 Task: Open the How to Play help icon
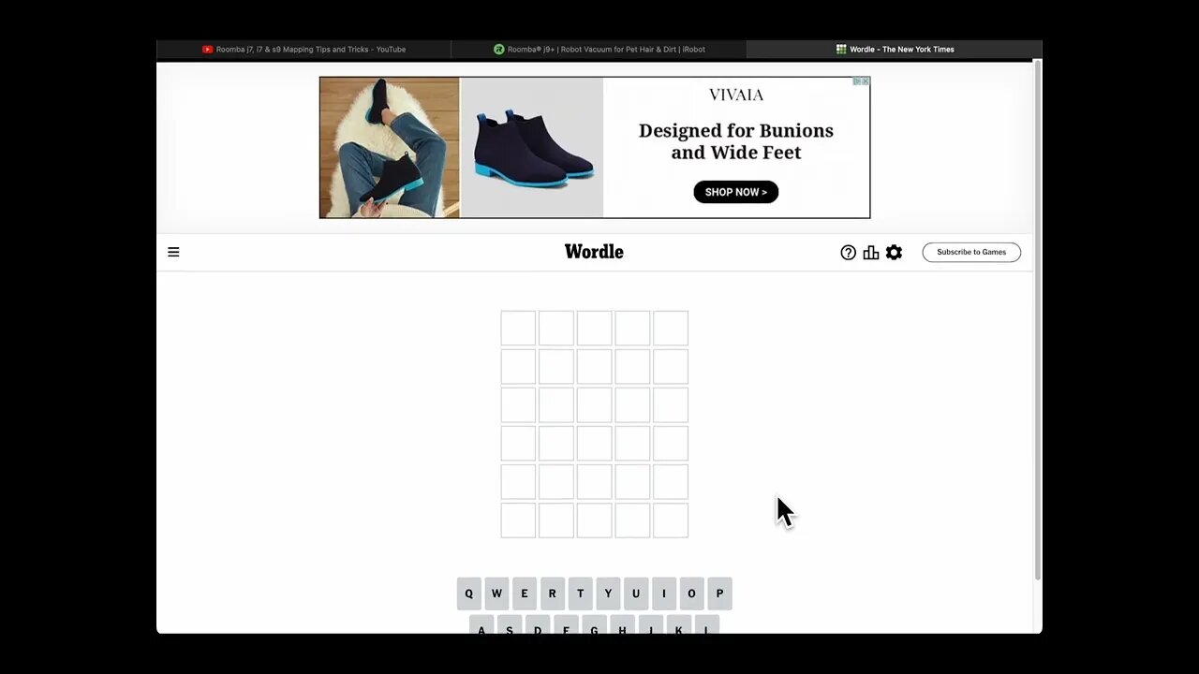tap(848, 253)
